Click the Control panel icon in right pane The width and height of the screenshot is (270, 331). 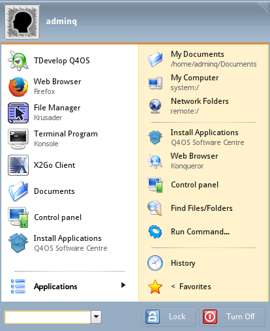click(x=155, y=185)
